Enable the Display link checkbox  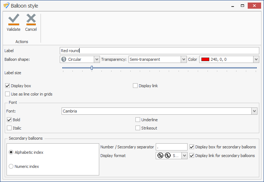click(135, 86)
